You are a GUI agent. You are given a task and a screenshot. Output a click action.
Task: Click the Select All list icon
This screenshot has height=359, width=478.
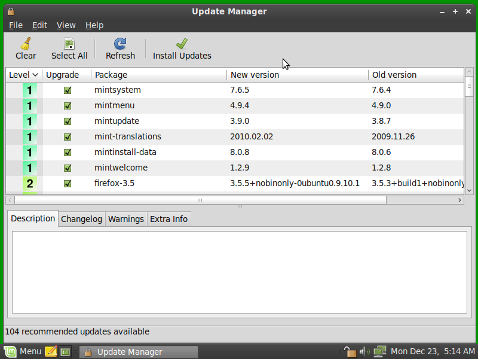[x=69, y=44]
